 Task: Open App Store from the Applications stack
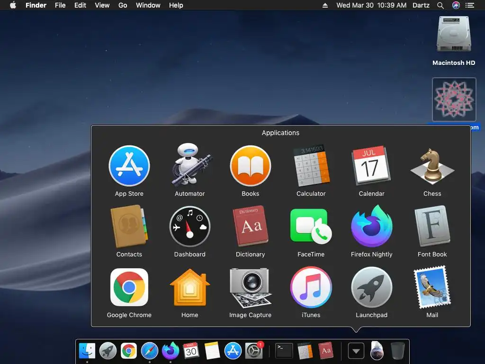(129, 166)
